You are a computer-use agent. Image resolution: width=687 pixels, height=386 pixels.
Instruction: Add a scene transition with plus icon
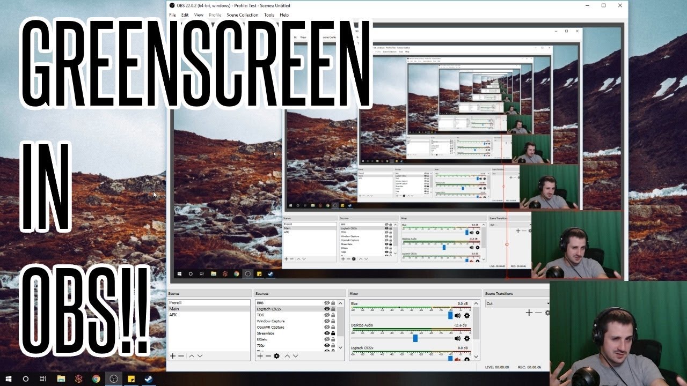click(529, 313)
